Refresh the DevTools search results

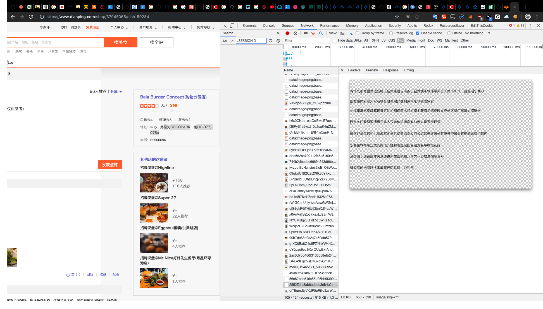(x=270, y=41)
